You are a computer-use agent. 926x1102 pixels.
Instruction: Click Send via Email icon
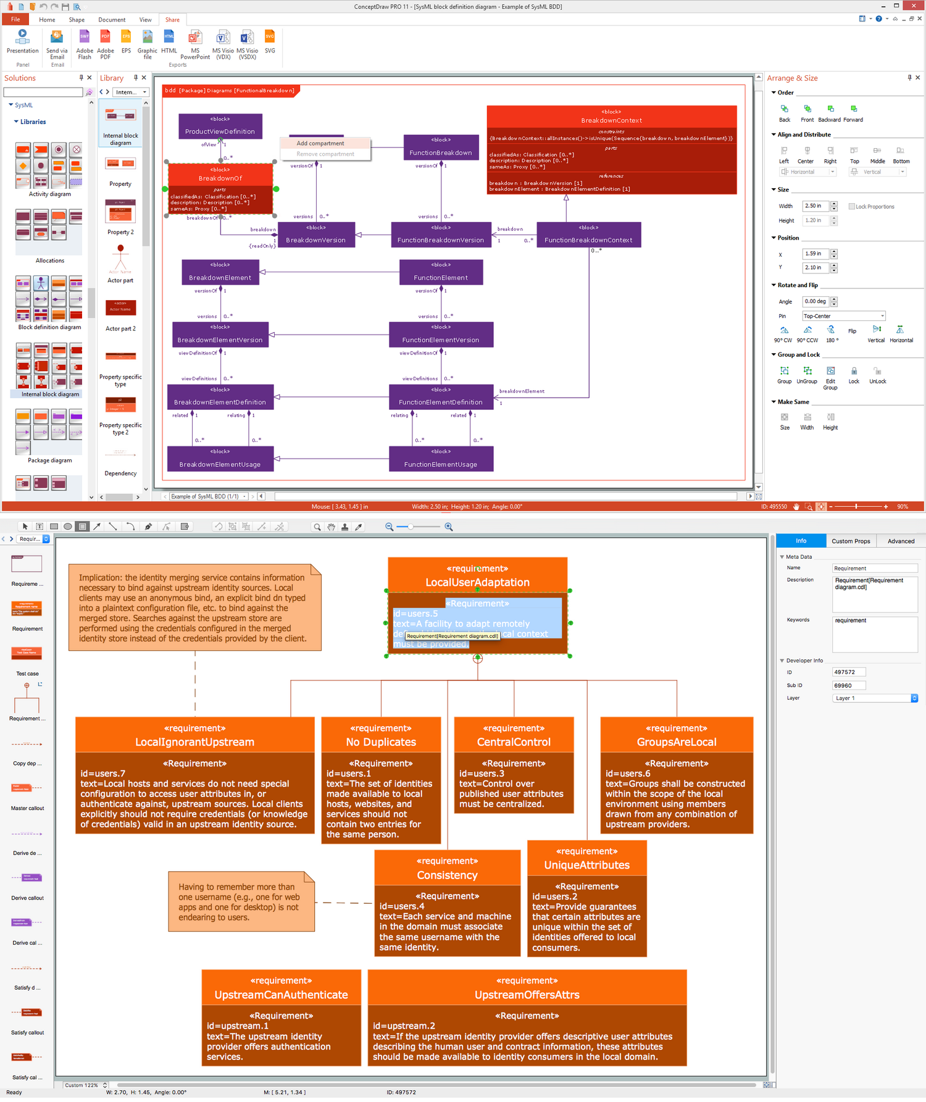pos(57,44)
